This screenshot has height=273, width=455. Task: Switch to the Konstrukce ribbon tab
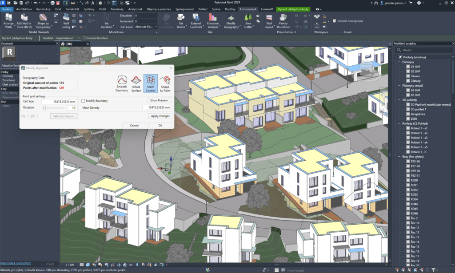click(44, 9)
